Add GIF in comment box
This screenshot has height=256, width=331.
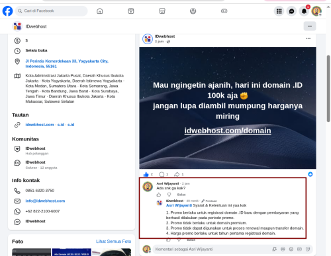tap(299, 249)
